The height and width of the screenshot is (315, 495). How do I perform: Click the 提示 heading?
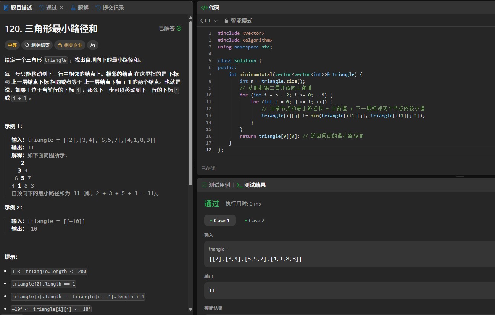coord(11,257)
